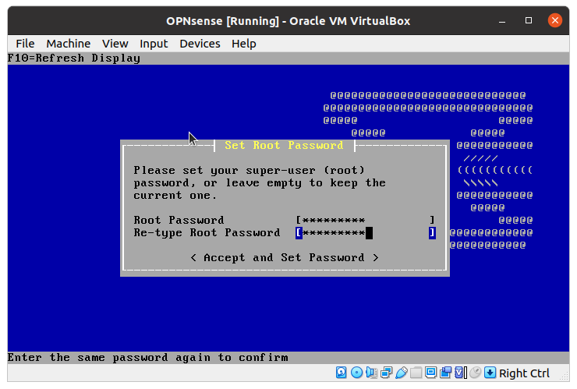Click the keyboard capture arrow icon
Screen dimensions: 577x389
(490, 373)
